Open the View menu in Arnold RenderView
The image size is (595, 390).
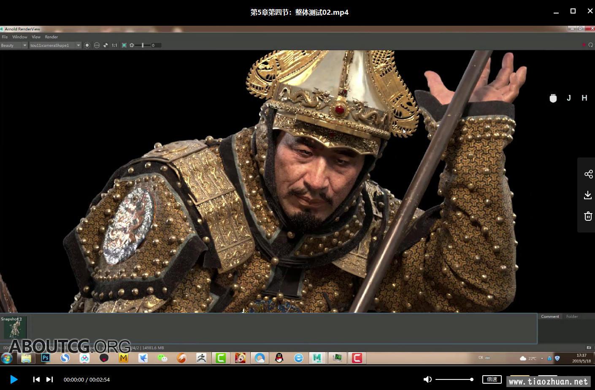tap(36, 37)
